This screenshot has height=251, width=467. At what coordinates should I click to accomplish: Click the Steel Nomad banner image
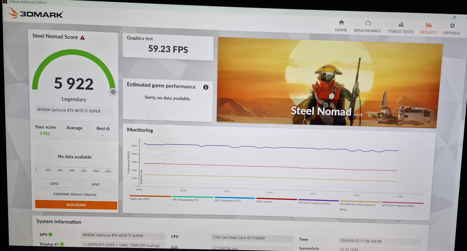[330, 82]
